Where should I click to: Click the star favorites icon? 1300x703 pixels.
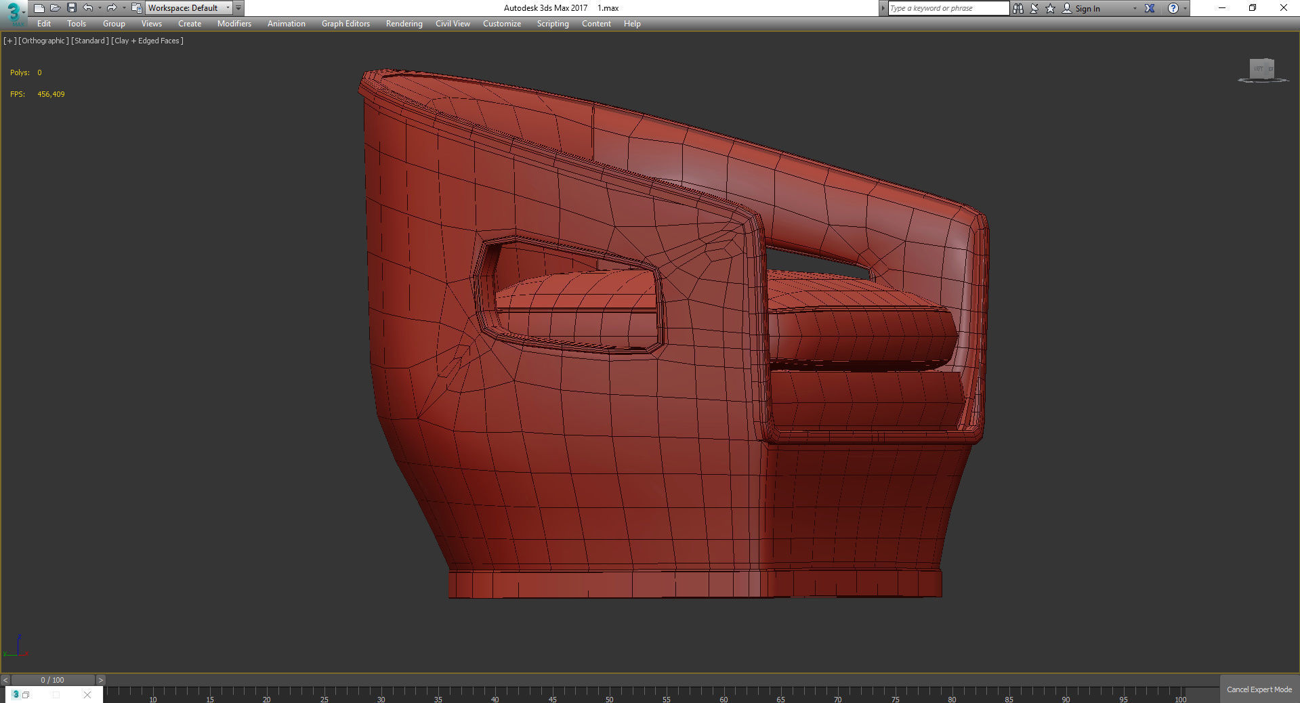[1050, 8]
